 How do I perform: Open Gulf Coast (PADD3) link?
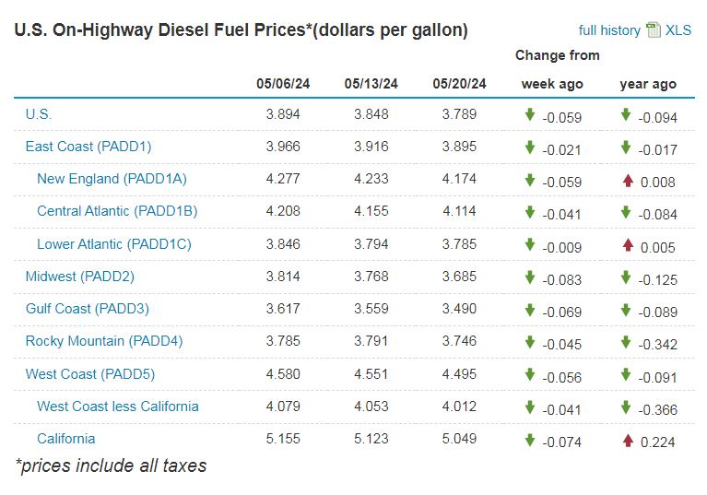coord(88,309)
